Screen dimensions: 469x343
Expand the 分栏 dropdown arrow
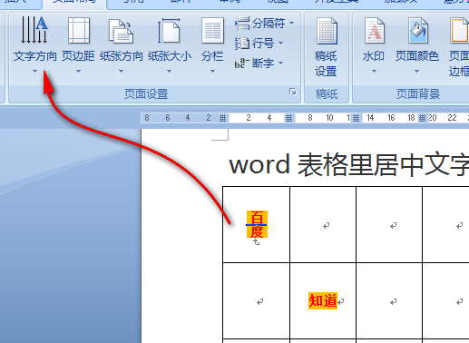pyautogui.click(x=212, y=72)
